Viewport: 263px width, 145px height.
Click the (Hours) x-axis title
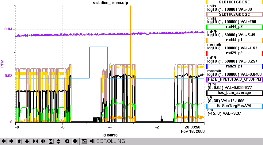(x=110, y=135)
